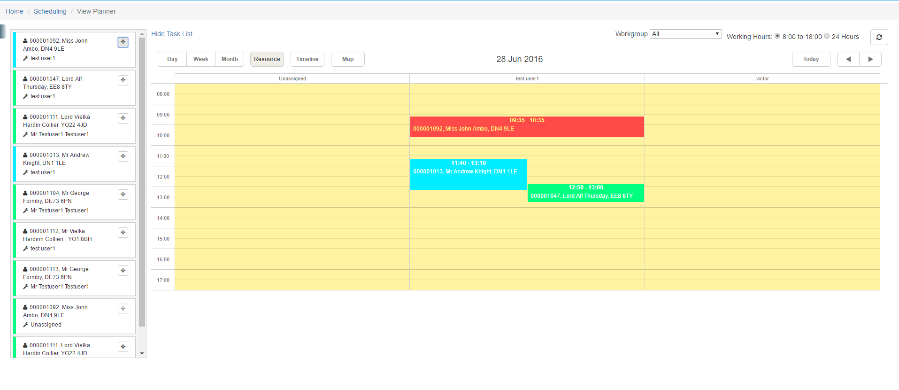The image size is (899, 390).
Task: Open the red 09:35 - 10:35 appointment
Action: (x=527, y=127)
